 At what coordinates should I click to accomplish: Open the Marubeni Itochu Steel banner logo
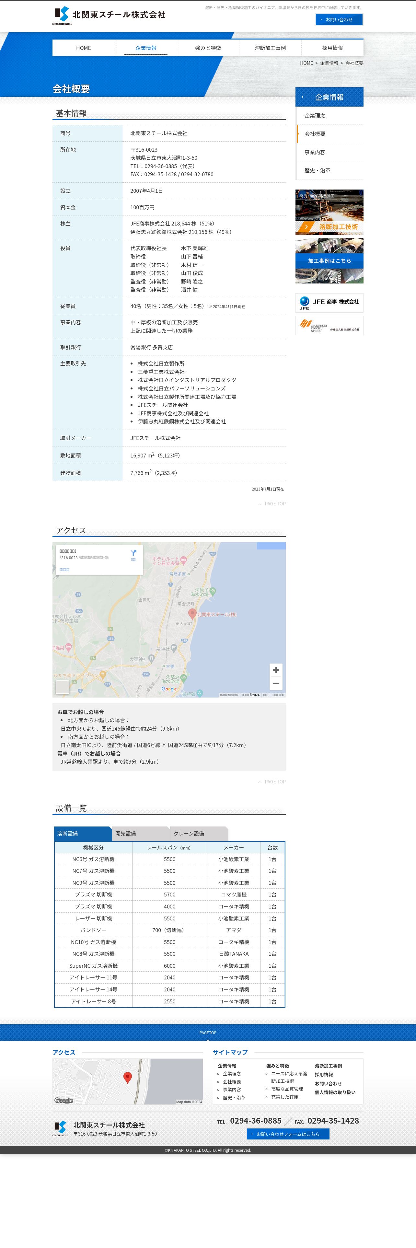click(x=329, y=326)
